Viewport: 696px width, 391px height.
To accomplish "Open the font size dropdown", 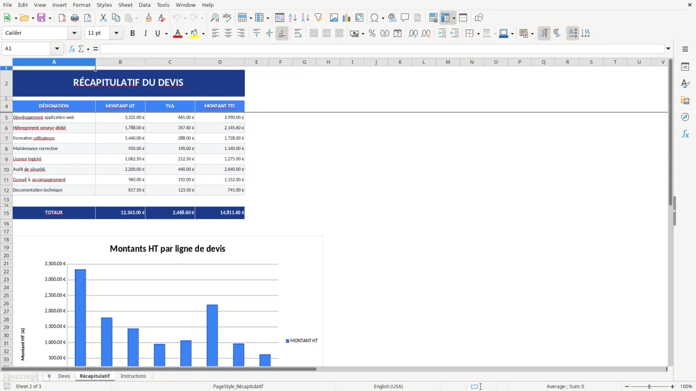I will point(116,34).
